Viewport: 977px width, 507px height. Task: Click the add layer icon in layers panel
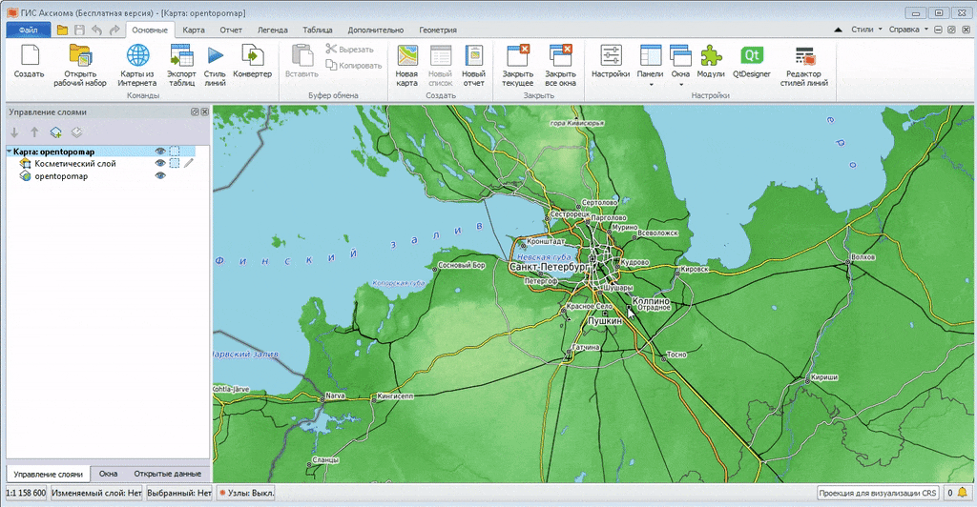[x=56, y=132]
